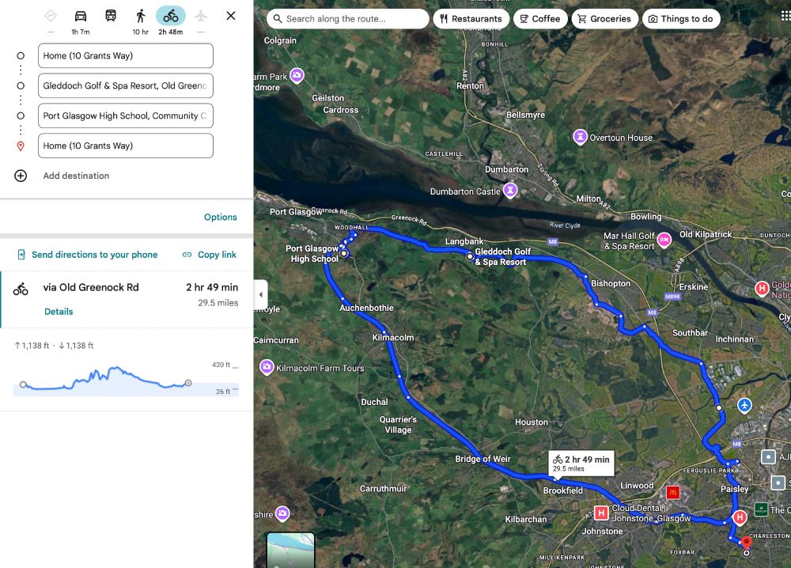Click the red destination pin on map
The height and width of the screenshot is (568, 791).
tap(746, 543)
